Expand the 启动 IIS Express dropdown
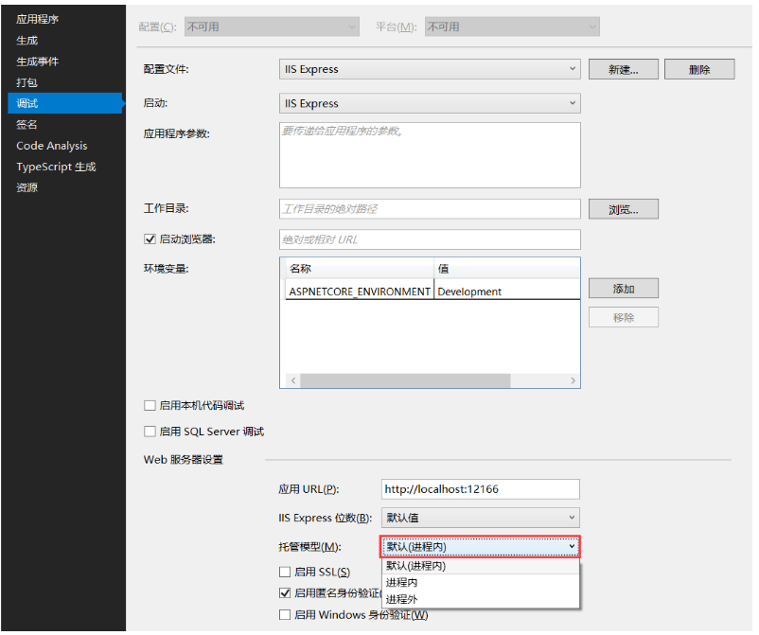Image resolution: width=759 pixels, height=635 pixels. pyautogui.click(x=430, y=103)
